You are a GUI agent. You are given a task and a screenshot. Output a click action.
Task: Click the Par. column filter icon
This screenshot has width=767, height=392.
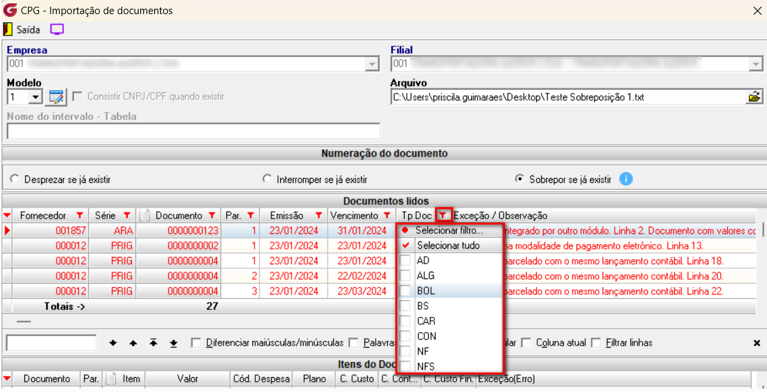(251, 215)
